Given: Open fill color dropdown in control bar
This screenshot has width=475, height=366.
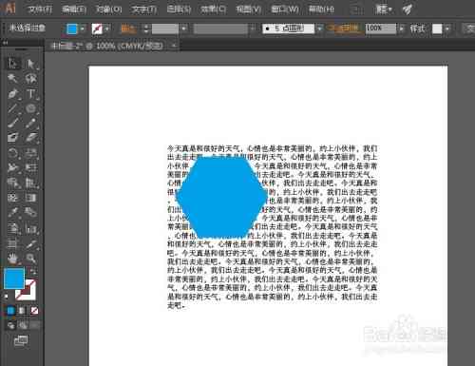Looking at the screenshot, I should pos(83,29).
